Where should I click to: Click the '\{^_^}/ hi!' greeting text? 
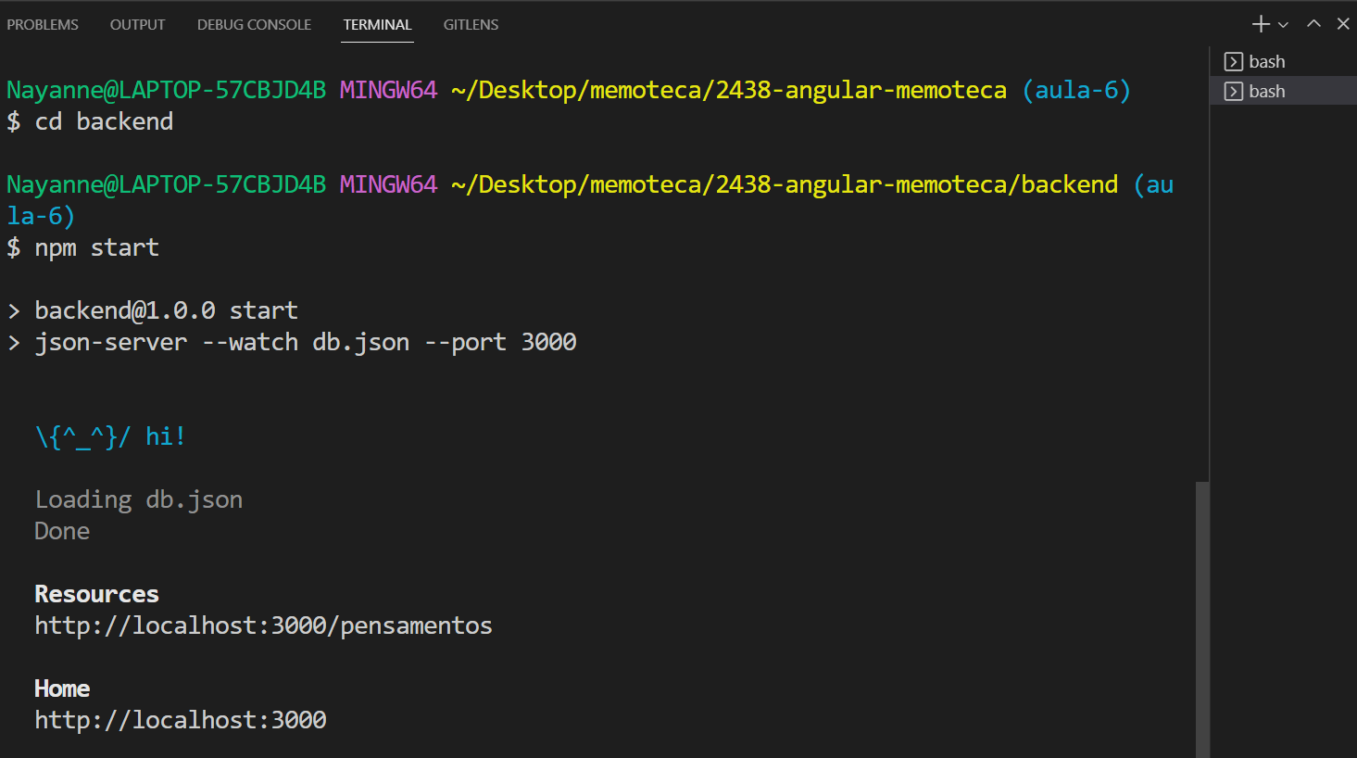(111, 436)
